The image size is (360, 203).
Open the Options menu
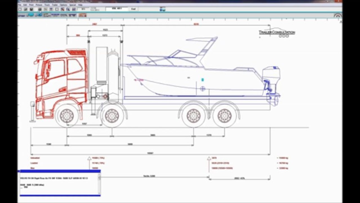click(x=63, y=5)
